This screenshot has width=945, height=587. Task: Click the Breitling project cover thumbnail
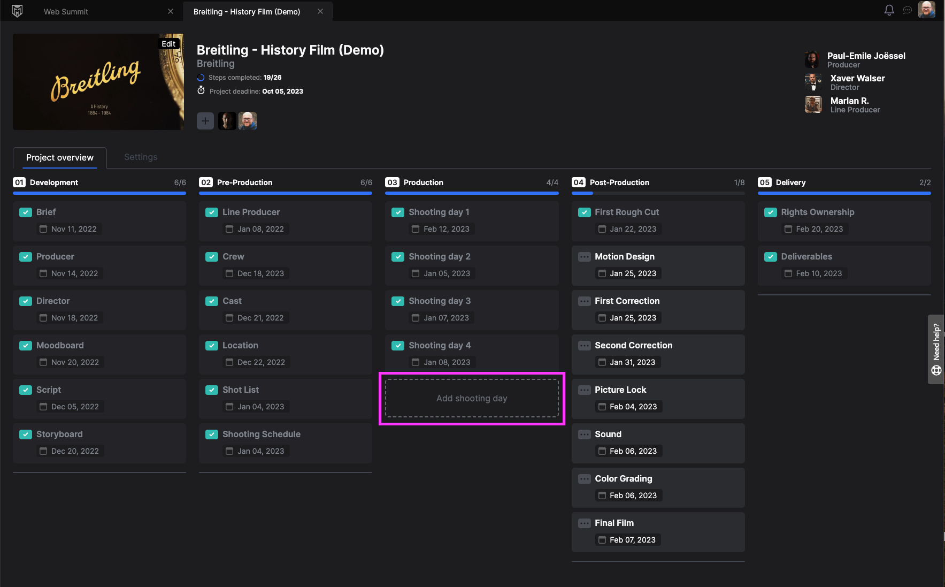98,82
